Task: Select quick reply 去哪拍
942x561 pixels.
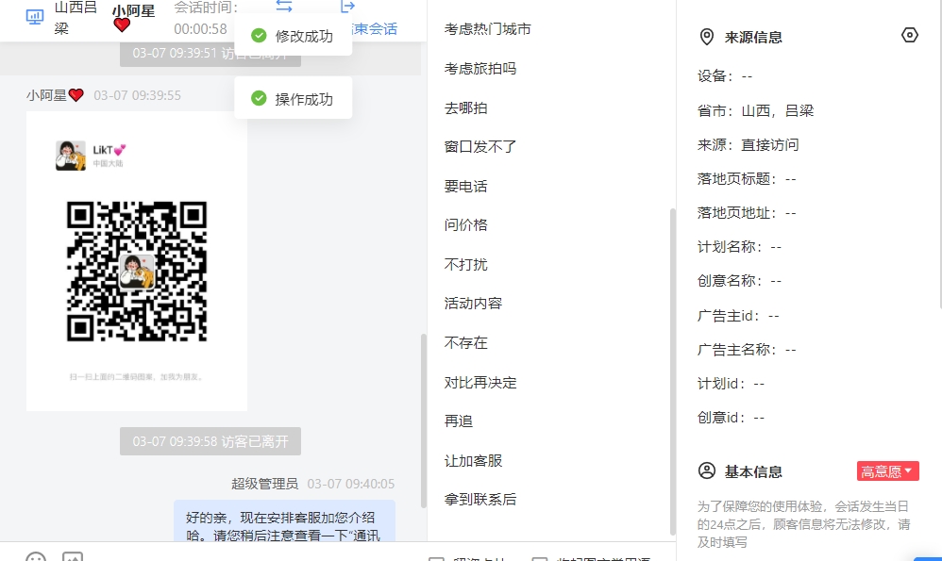Action: pyautogui.click(x=465, y=108)
